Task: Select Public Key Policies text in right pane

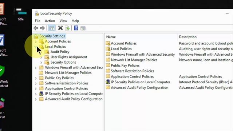Action: [125, 65]
